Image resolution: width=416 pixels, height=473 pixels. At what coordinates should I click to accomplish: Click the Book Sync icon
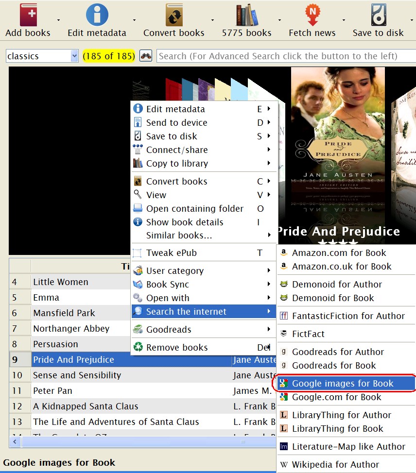[x=138, y=284]
